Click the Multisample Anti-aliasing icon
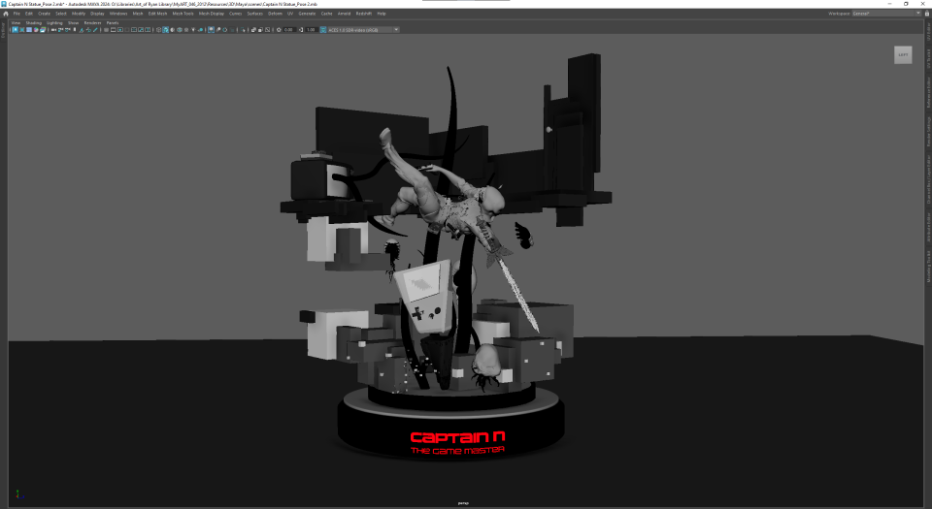Screen dimensions: 932x509 coord(225,29)
